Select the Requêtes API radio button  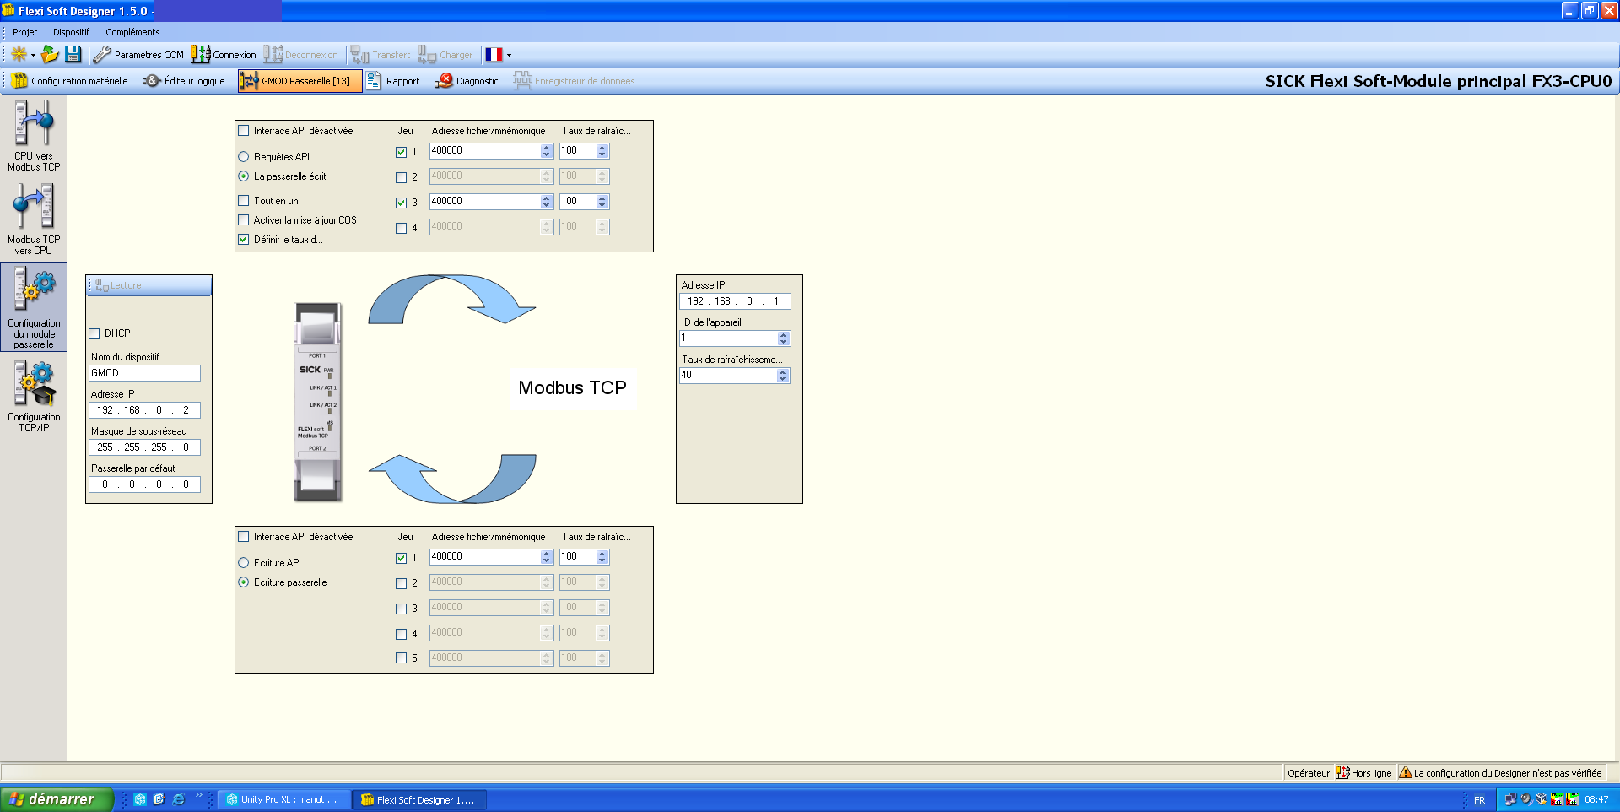tap(244, 157)
